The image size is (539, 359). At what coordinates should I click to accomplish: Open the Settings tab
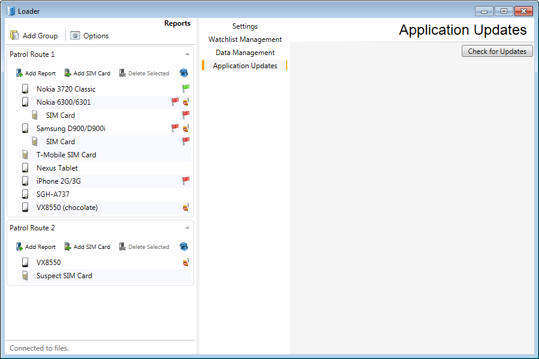245,26
